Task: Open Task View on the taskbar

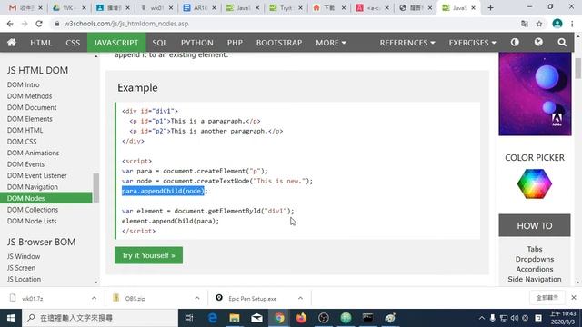Action: point(189,318)
